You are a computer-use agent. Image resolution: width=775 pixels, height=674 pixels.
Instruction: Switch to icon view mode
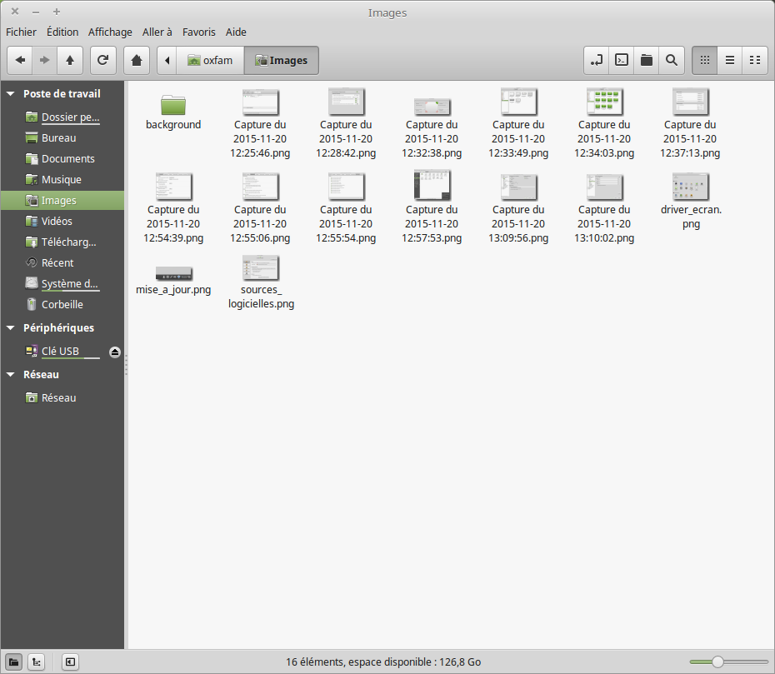(704, 60)
